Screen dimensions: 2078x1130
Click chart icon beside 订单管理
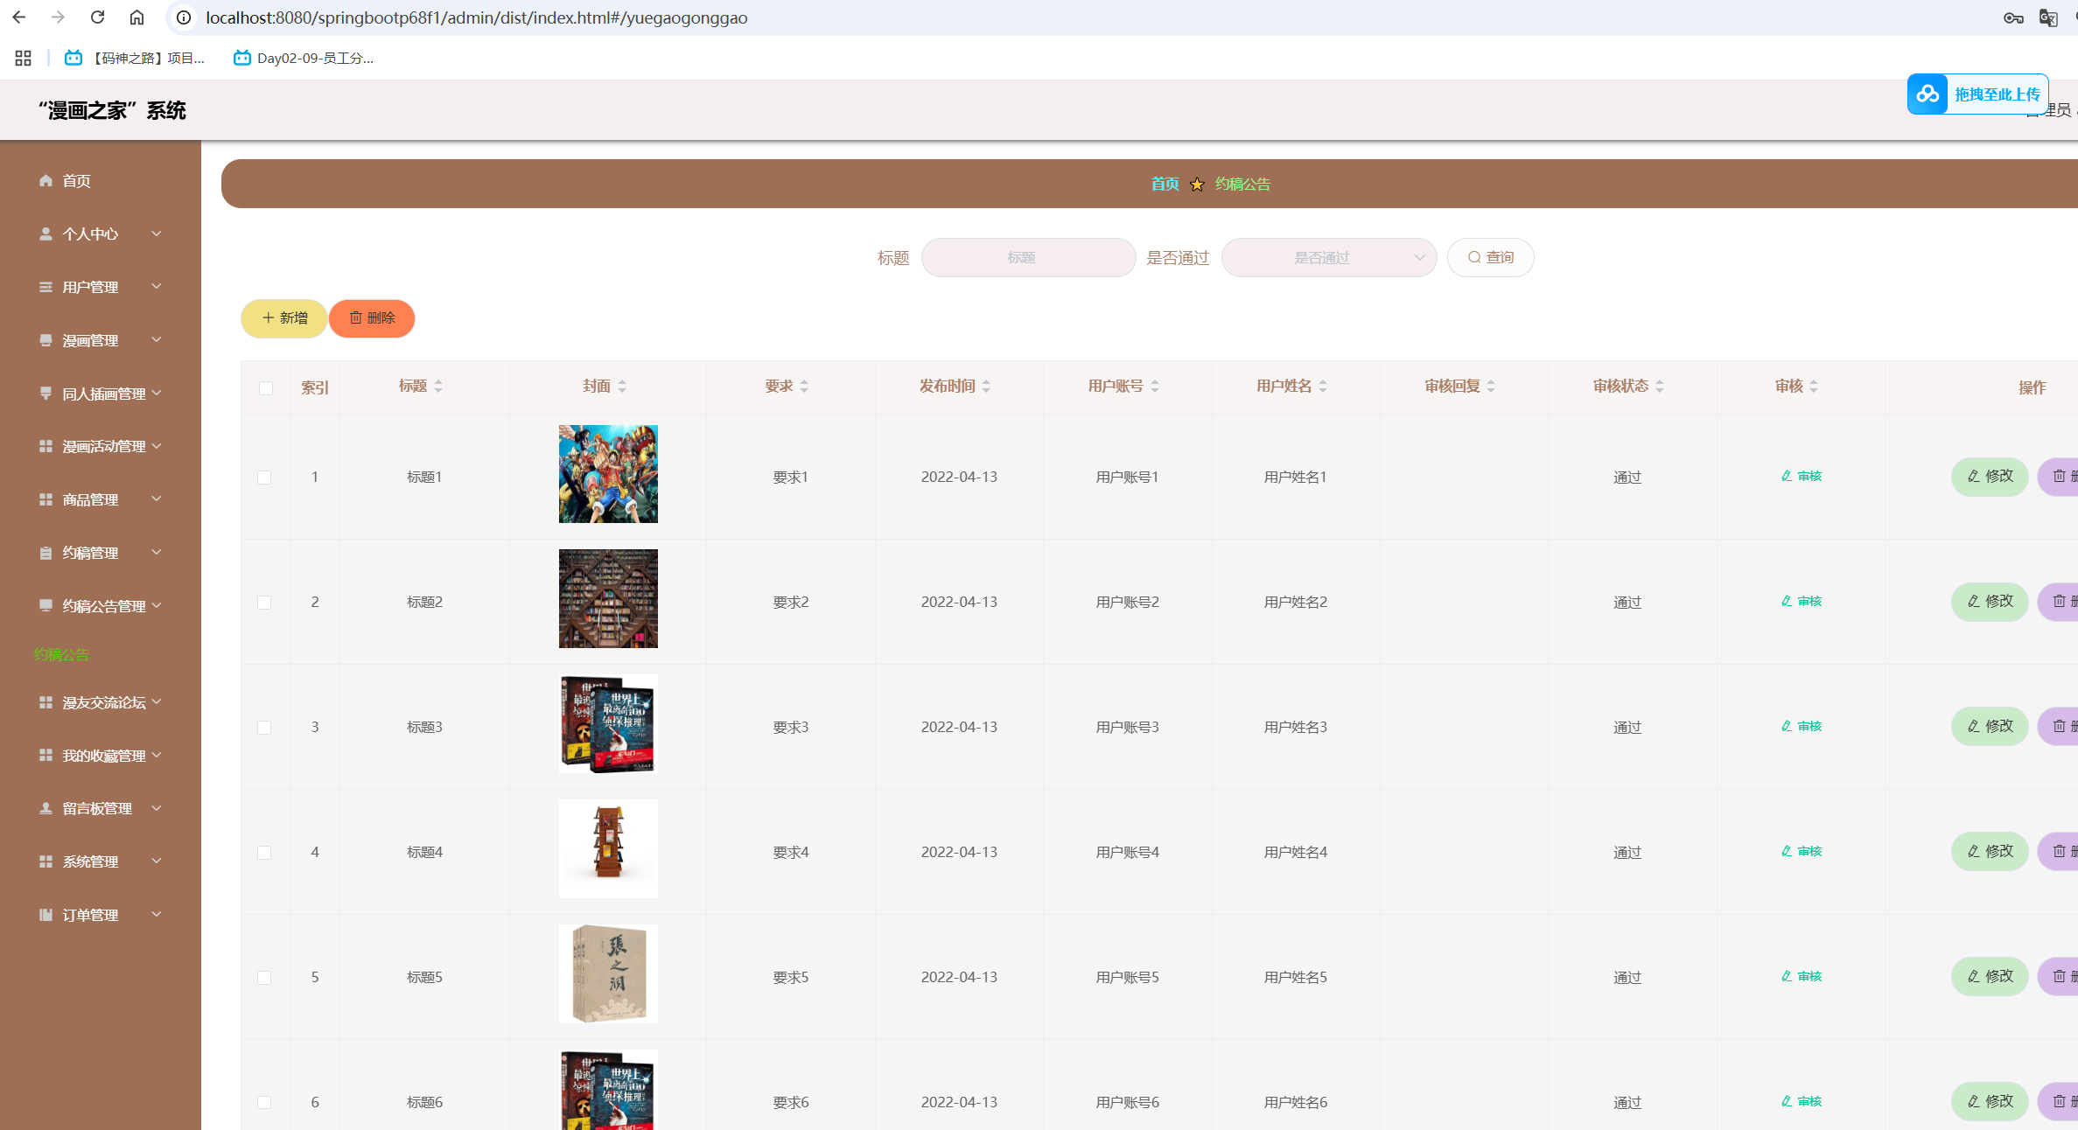pyautogui.click(x=45, y=915)
